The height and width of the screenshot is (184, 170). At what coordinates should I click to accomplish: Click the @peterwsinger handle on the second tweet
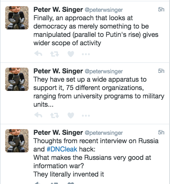(x=104, y=71)
